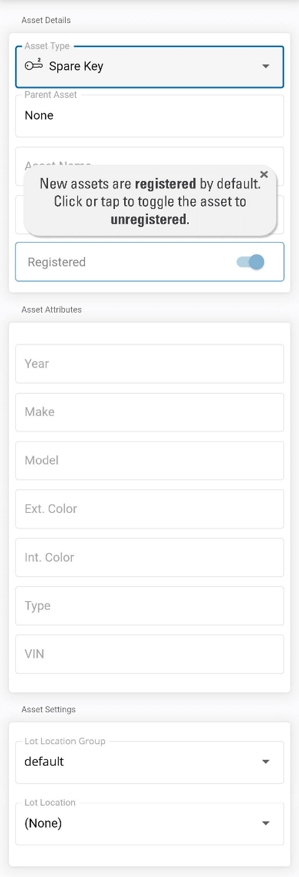The height and width of the screenshot is (877, 299).
Task: Select the Spare Key value text
Action: pos(76,66)
